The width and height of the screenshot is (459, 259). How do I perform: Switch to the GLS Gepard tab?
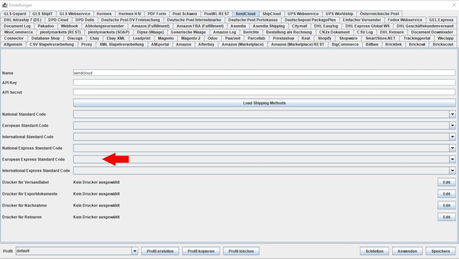coord(15,14)
